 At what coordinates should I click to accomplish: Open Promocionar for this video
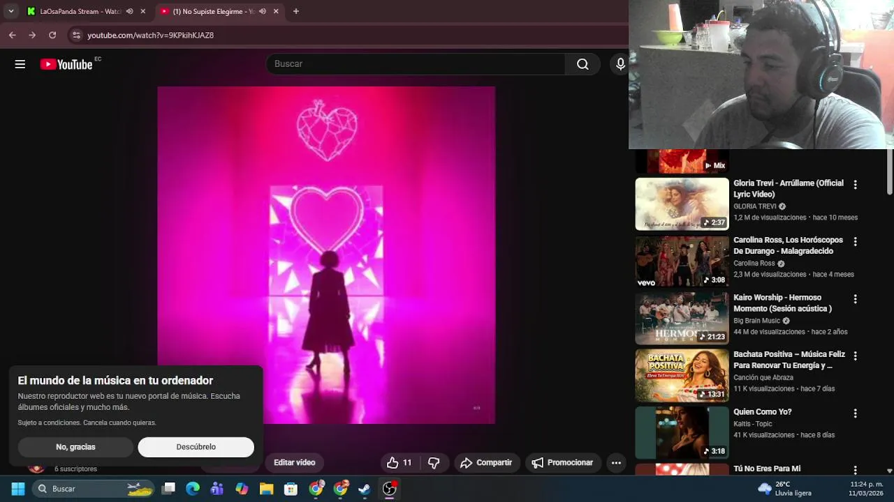pos(562,462)
